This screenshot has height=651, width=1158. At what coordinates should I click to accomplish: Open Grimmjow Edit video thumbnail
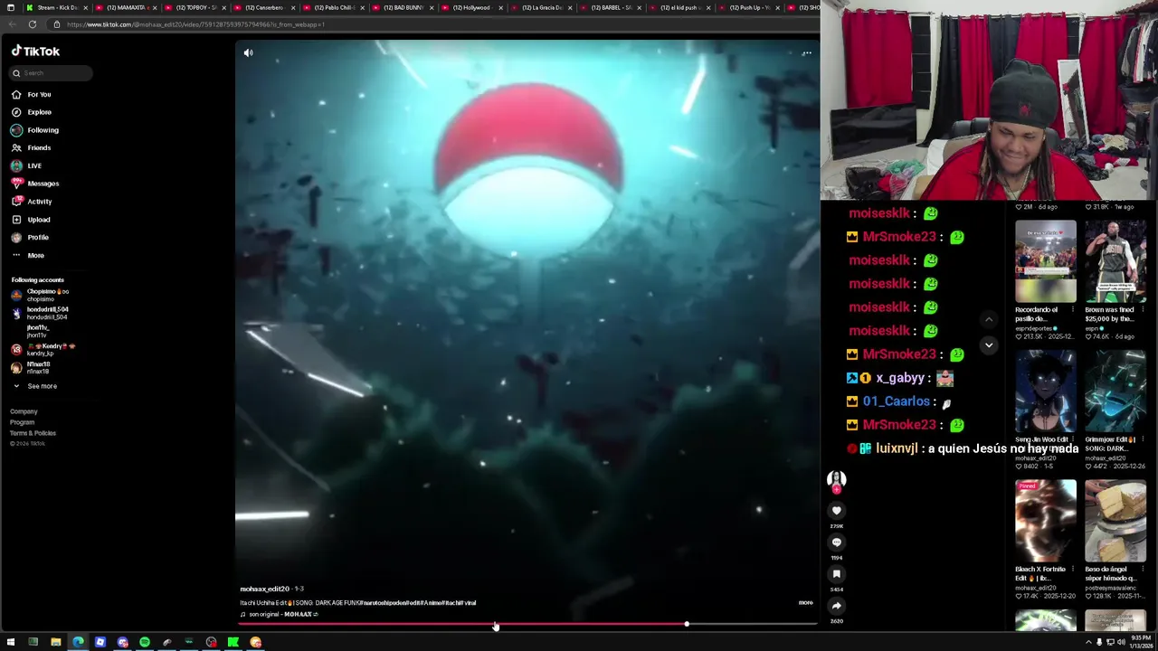coord(1115,392)
